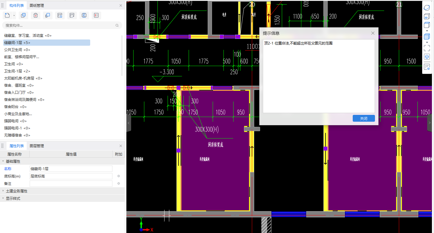Click the 属性名称 column header
This screenshot has height=233, width=434.
pyautogui.click(x=15, y=154)
